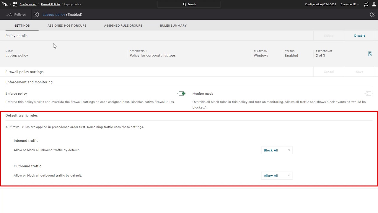Click the CrowdStrike falcon logo
This screenshot has width=378, height=213.
[x=4, y=4]
